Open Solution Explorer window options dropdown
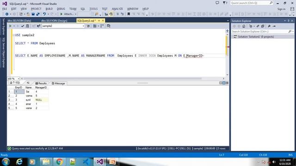The image size is (296, 166). click(x=285, y=21)
